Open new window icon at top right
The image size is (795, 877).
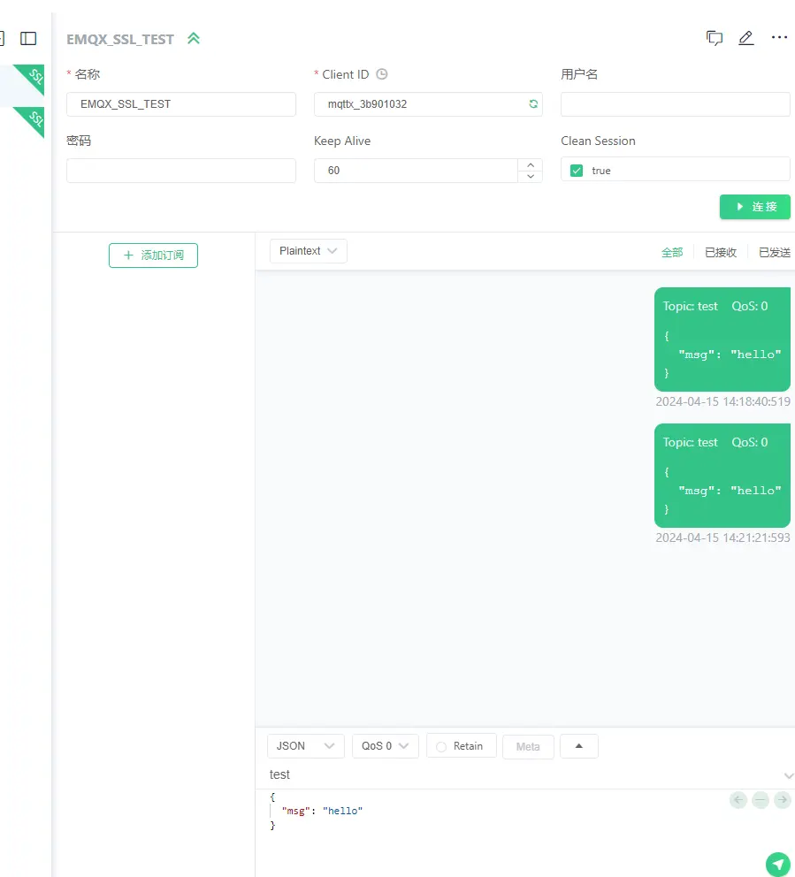tap(715, 38)
